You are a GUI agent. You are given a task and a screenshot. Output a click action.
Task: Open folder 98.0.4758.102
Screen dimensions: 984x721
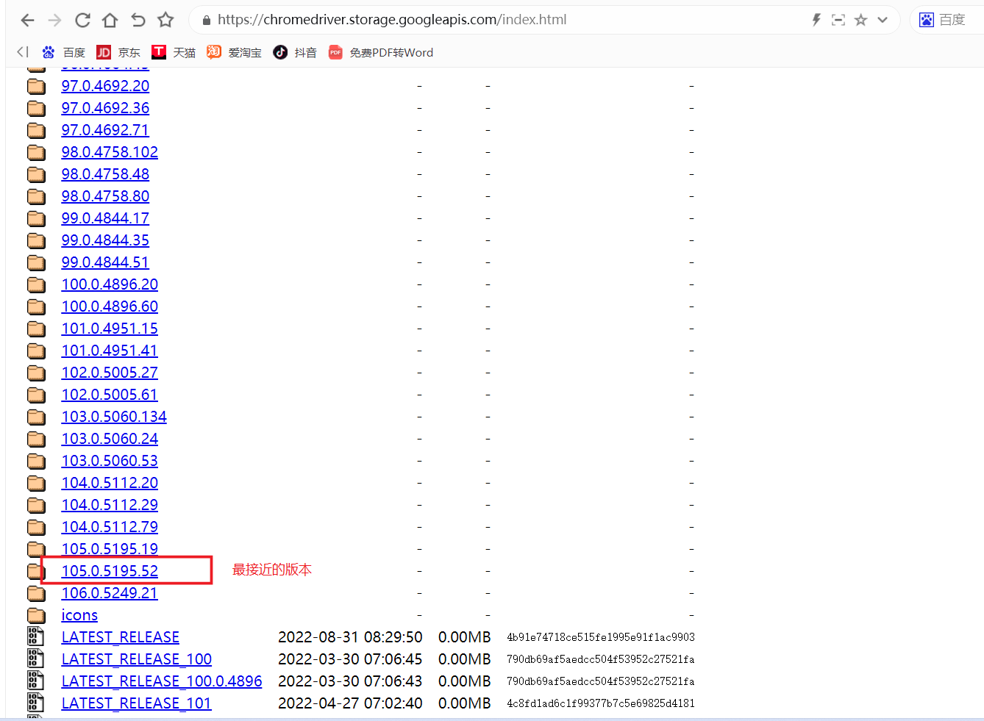point(110,152)
